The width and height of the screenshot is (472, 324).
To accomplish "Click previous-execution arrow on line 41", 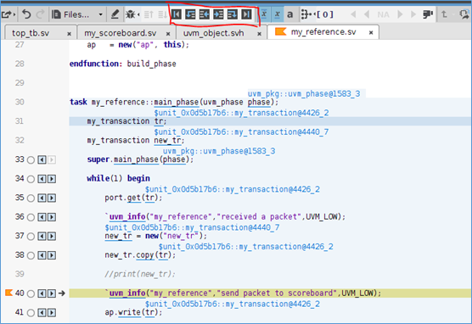I will point(42,313).
